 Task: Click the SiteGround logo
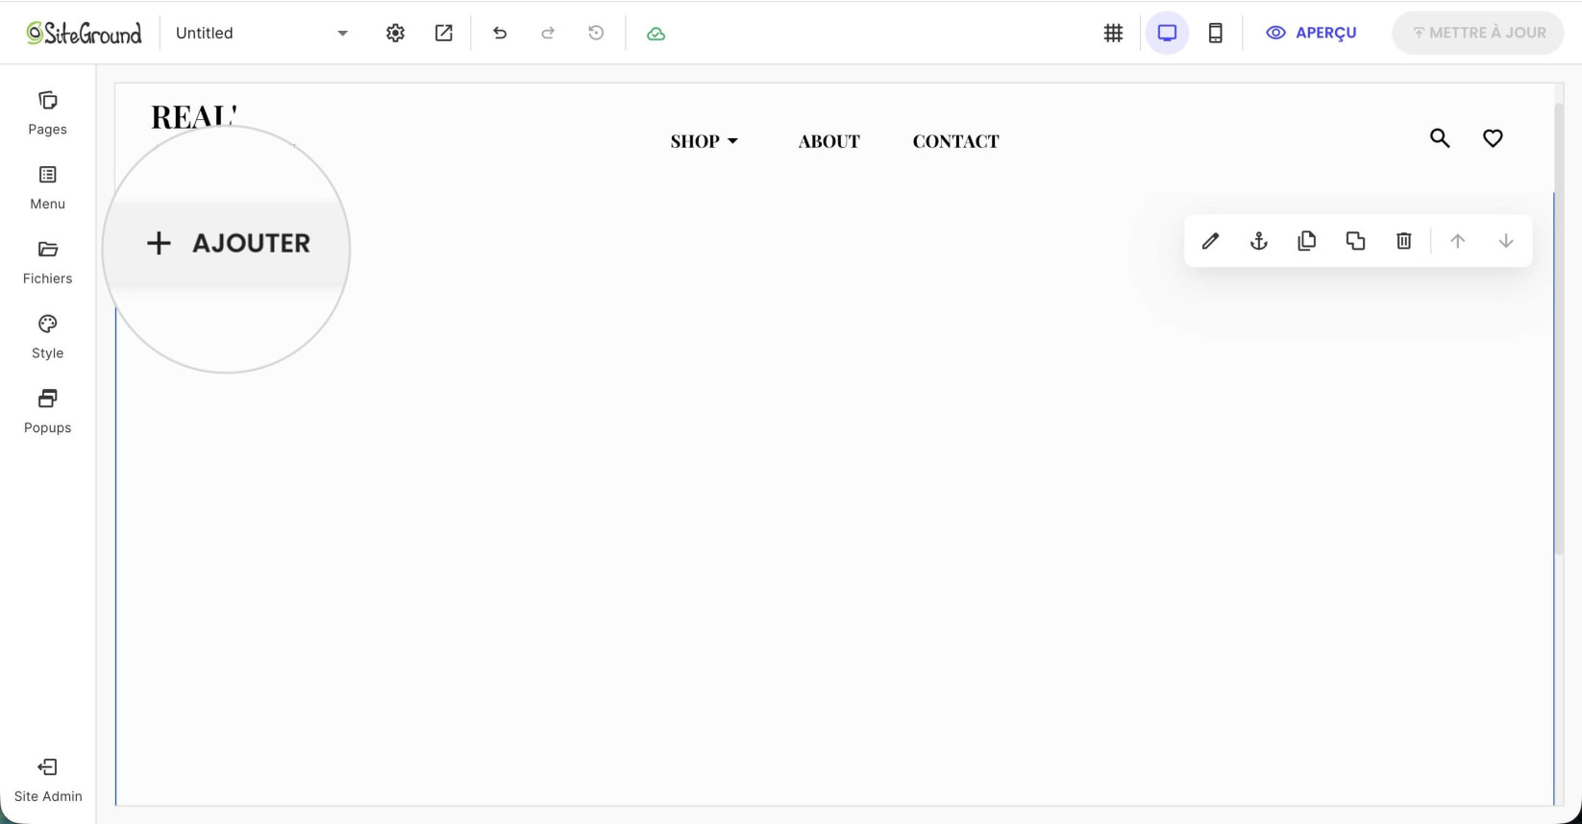click(x=84, y=33)
